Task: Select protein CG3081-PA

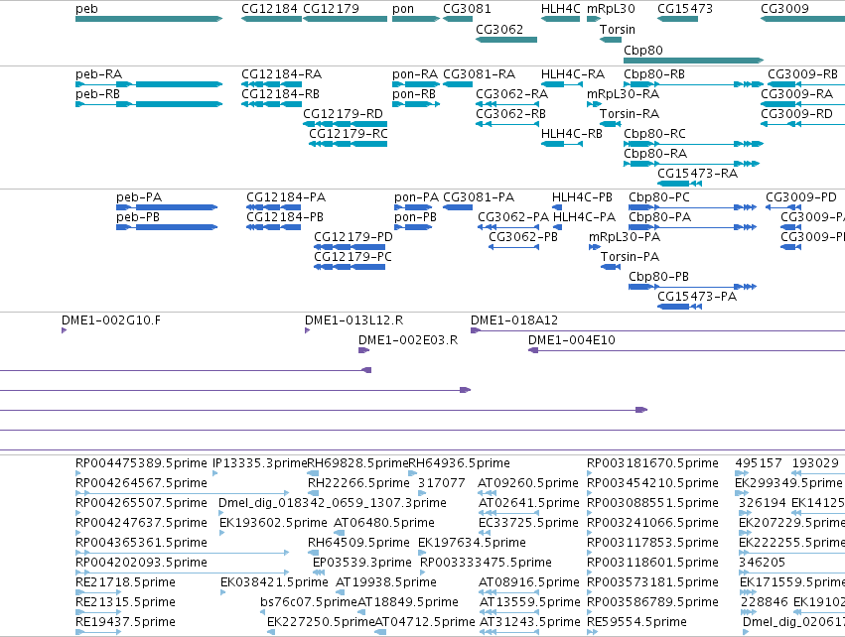Action: coord(479,197)
